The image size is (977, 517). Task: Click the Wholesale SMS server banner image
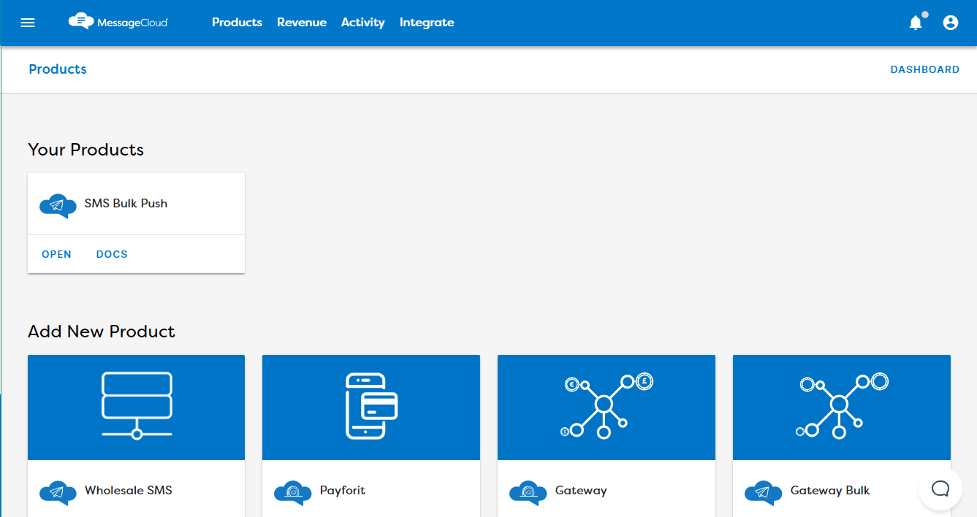click(137, 407)
